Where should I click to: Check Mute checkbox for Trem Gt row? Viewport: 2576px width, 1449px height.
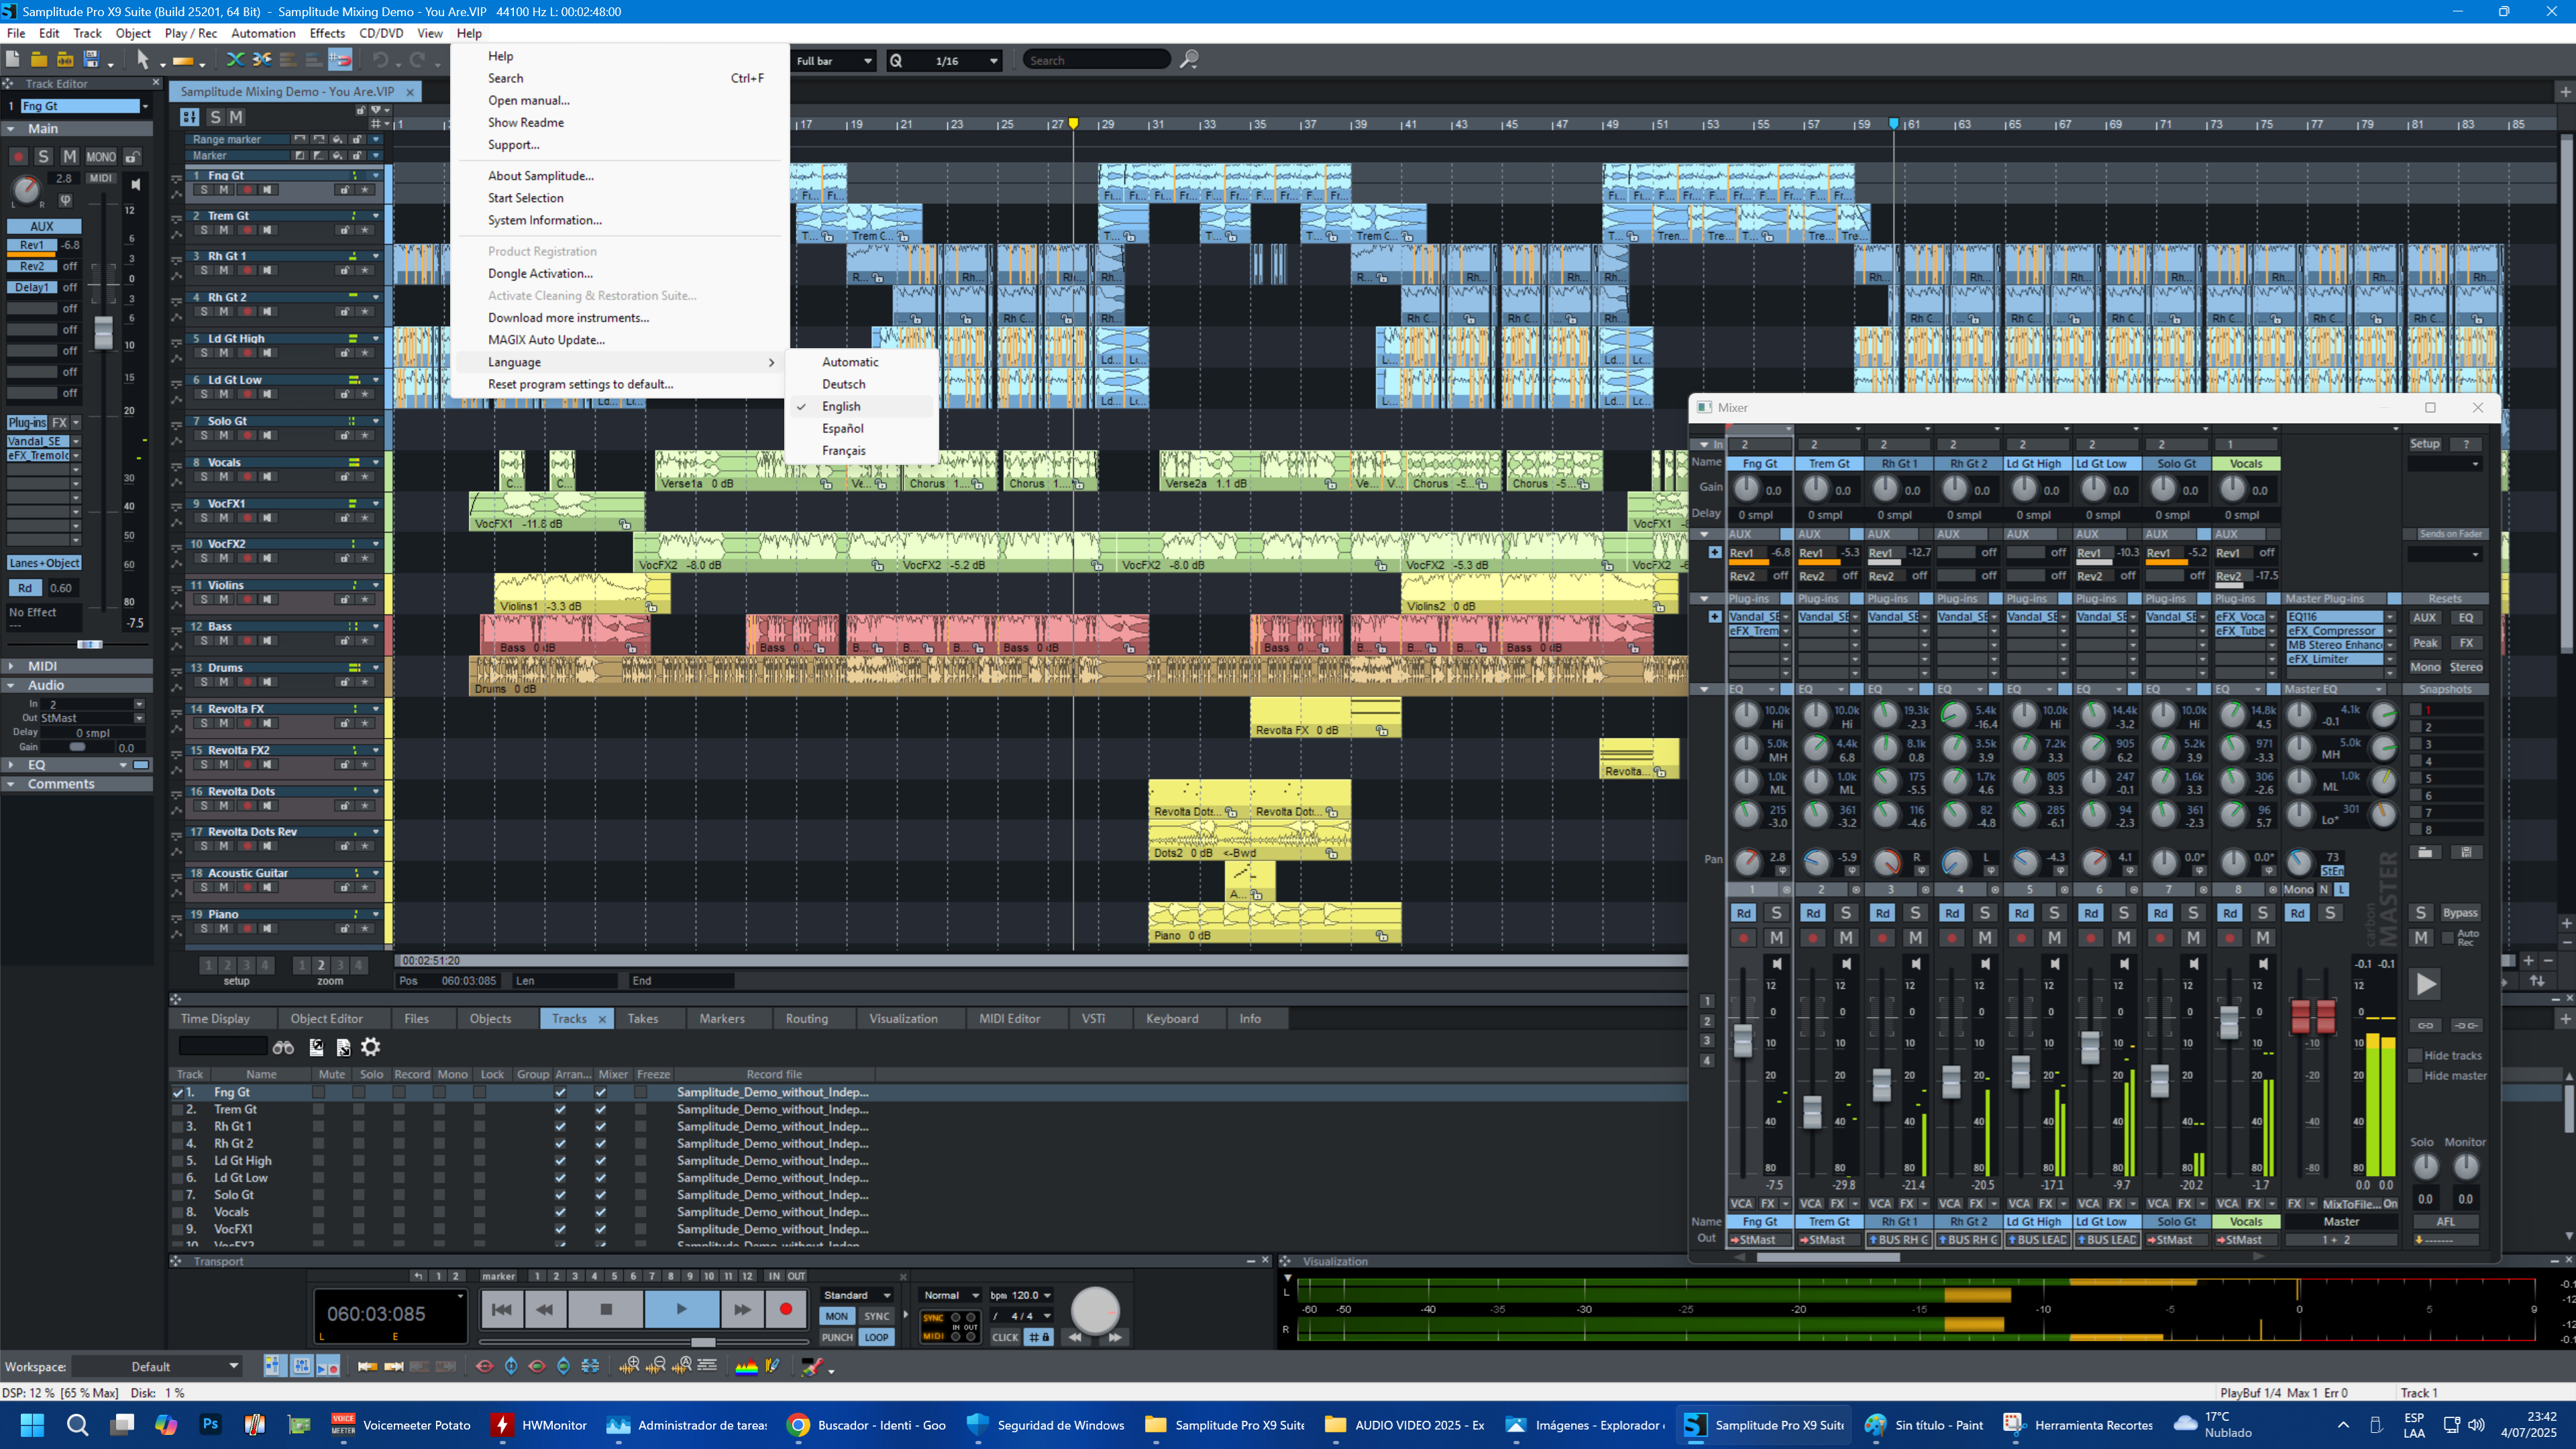(319, 1110)
